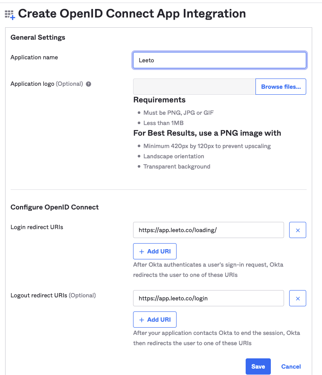Click the Logout redirect URI text field

pyautogui.click(x=208, y=298)
